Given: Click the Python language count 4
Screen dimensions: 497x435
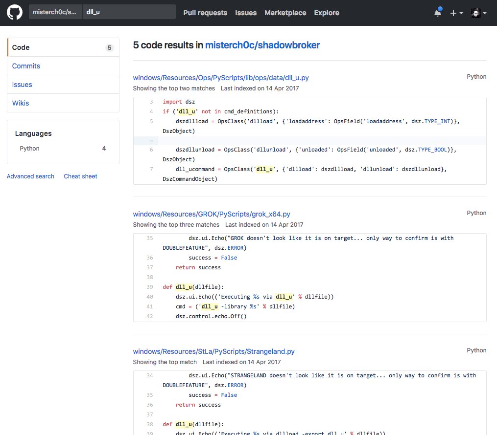Looking at the screenshot, I should tap(104, 149).
